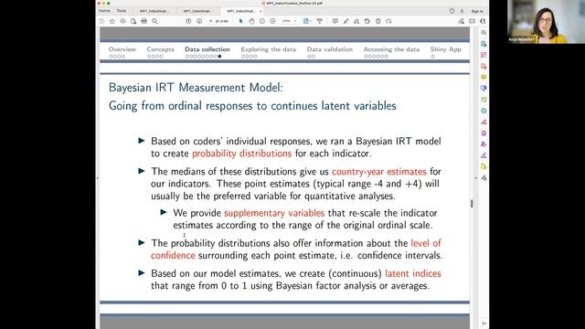The image size is (585, 329).
Task: Switch to the second WP1 document tab
Action: click(x=197, y=11)
